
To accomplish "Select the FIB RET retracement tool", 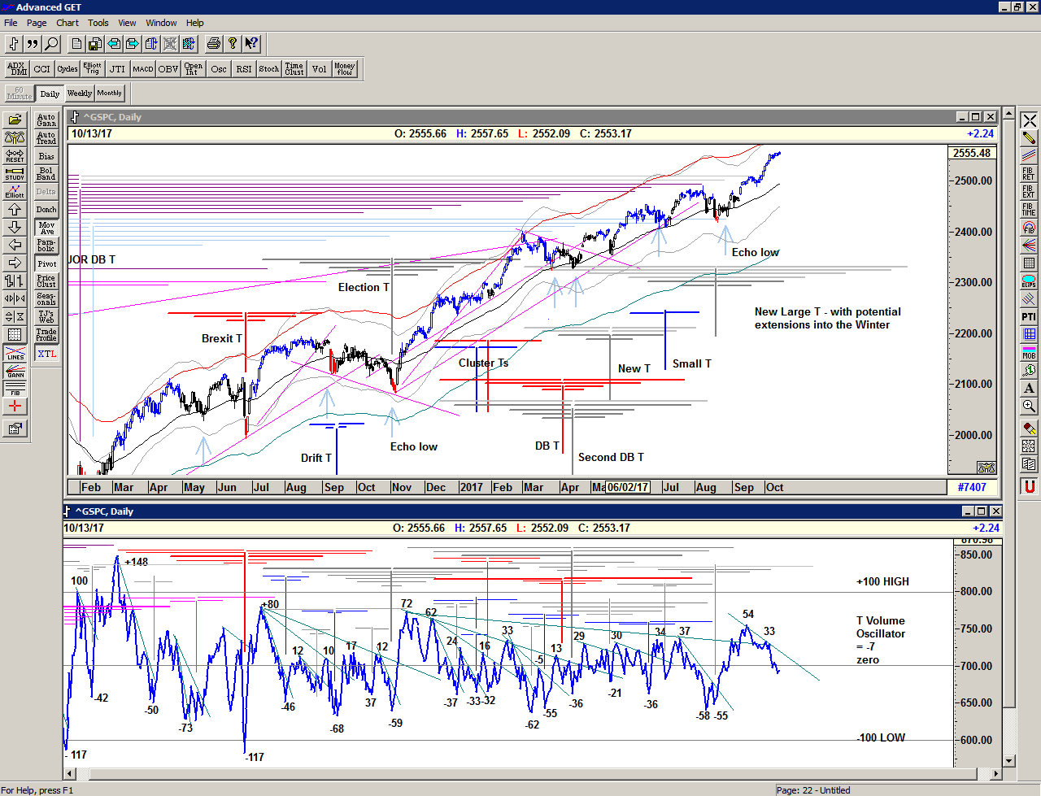I will (1029, 174).
